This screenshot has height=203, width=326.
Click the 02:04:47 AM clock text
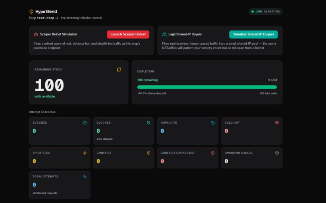(x=272, y=12)
